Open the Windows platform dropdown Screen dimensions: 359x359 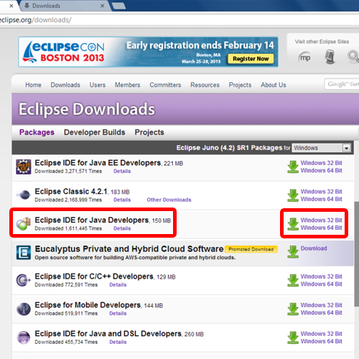click(x=322, y=148)
